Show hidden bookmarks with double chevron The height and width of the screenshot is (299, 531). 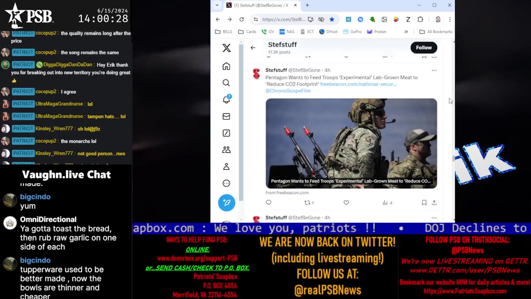coord(406,32)
